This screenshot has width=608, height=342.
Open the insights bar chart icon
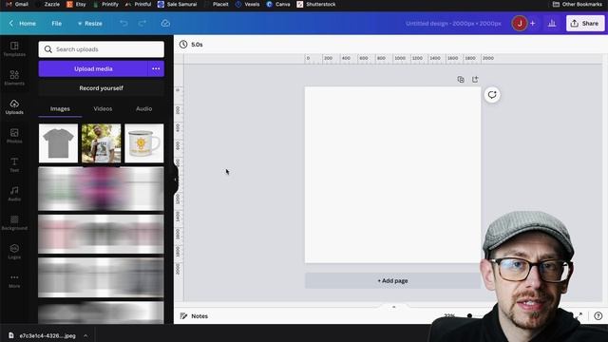point(552,23)
